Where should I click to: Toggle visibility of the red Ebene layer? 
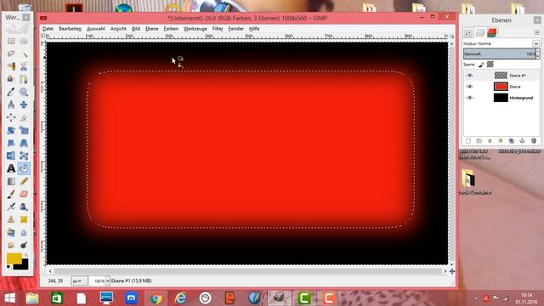469,87
